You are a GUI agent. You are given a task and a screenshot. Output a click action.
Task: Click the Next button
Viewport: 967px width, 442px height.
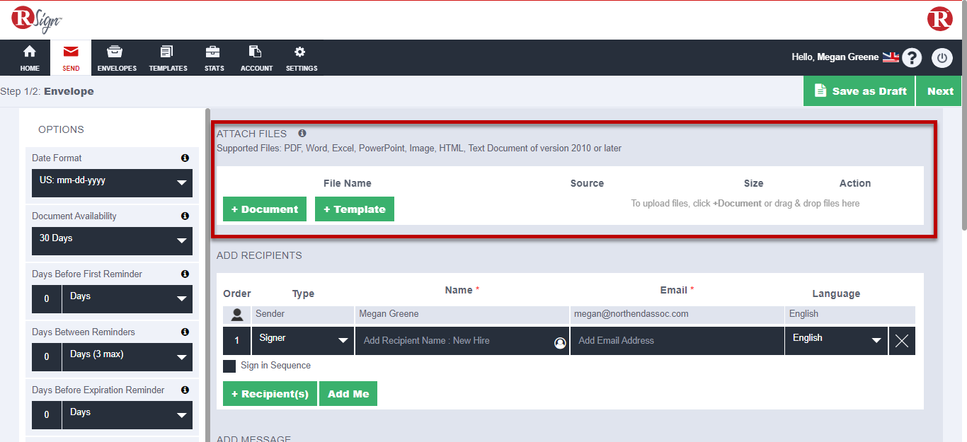[939, 91]
